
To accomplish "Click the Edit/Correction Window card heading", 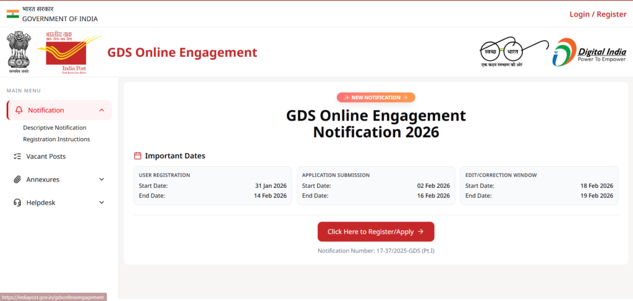I will point(501,175).
